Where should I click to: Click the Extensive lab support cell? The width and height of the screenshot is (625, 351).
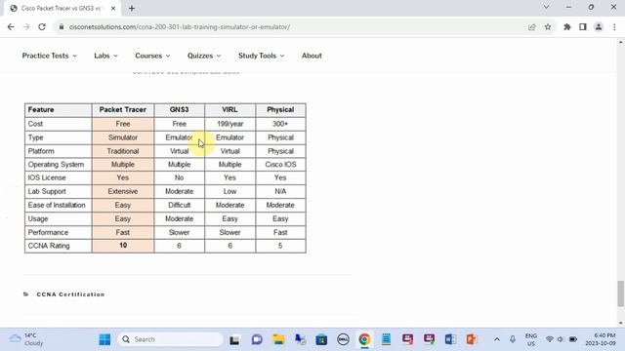[x=123, y=191]
